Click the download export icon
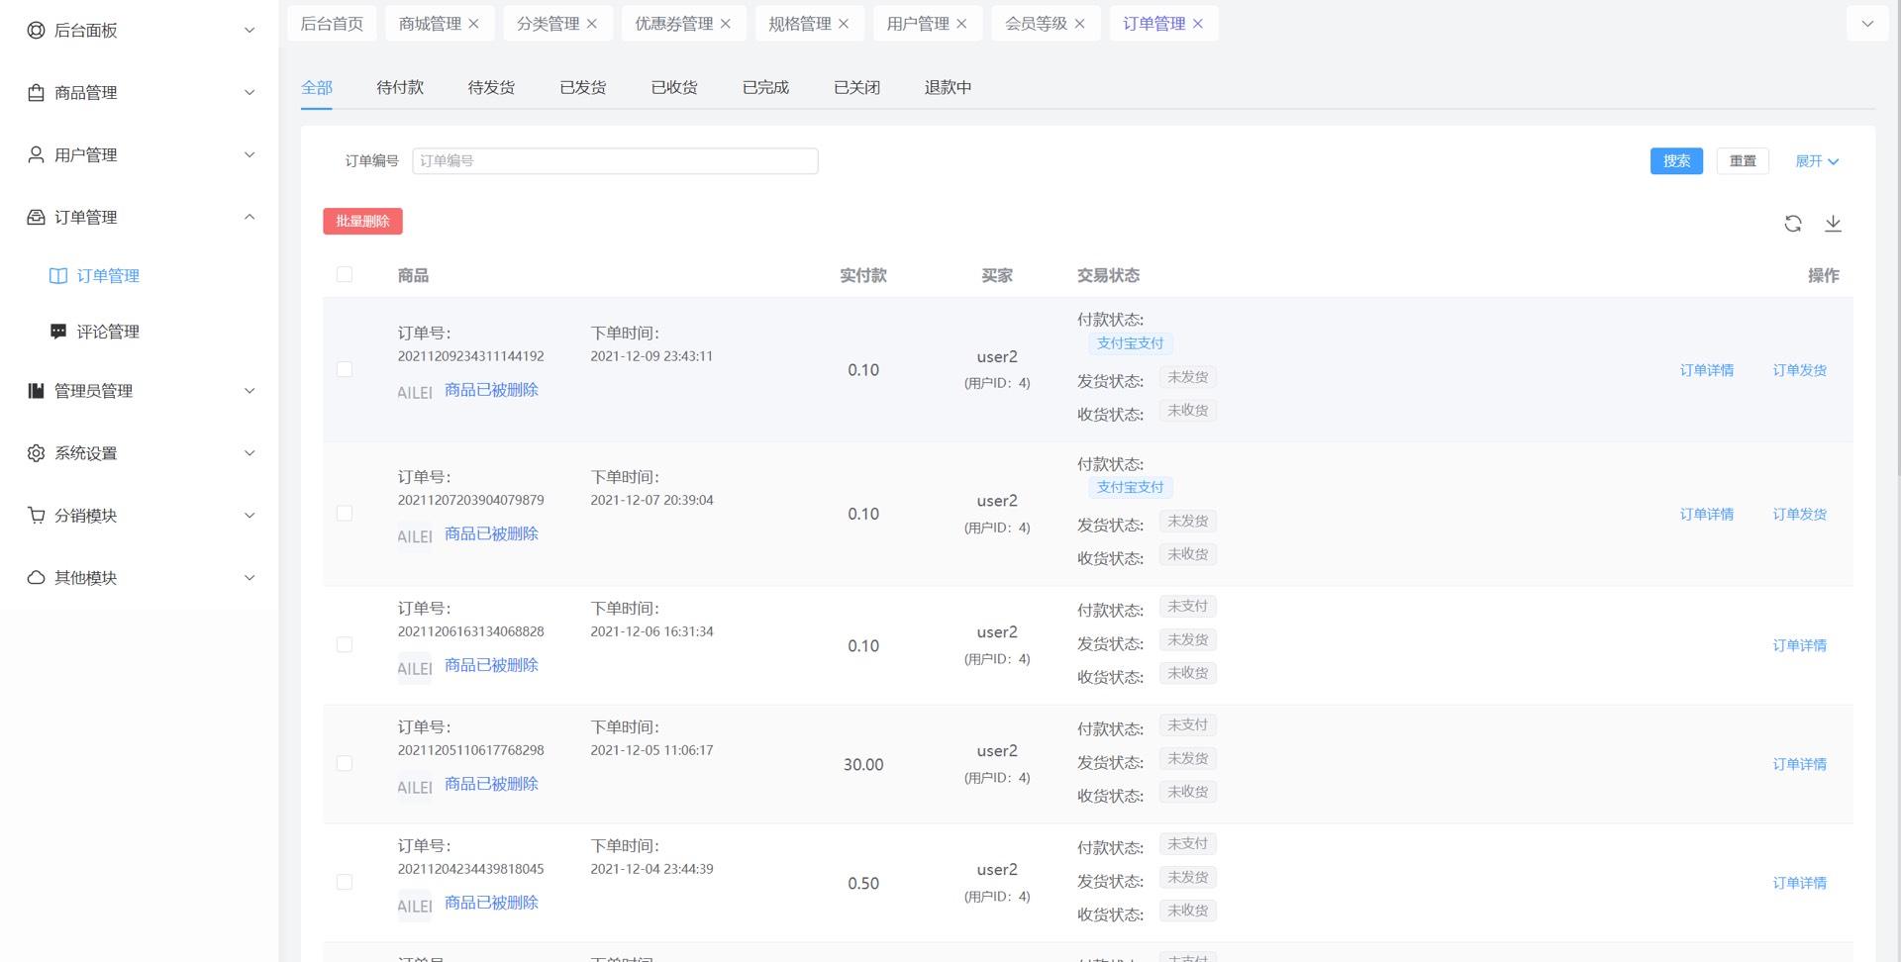This screenshot has width=1901, height=962. (1833, 224)
